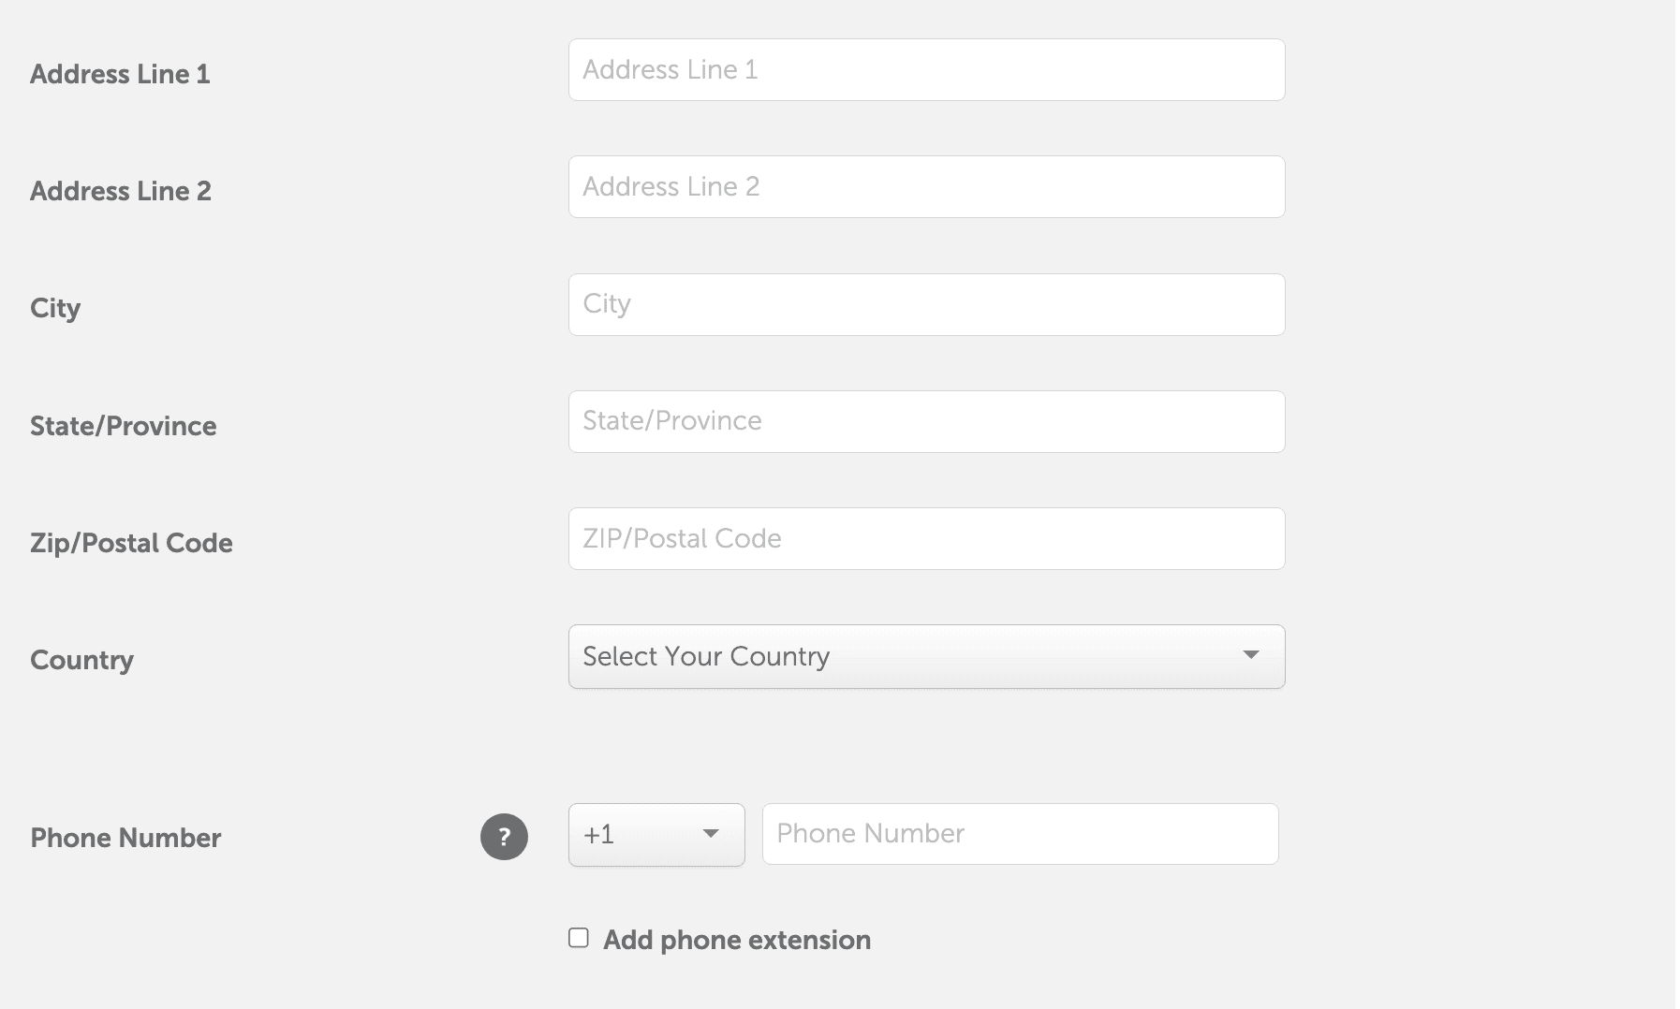Click the "City" label on the left

point(55,308)
